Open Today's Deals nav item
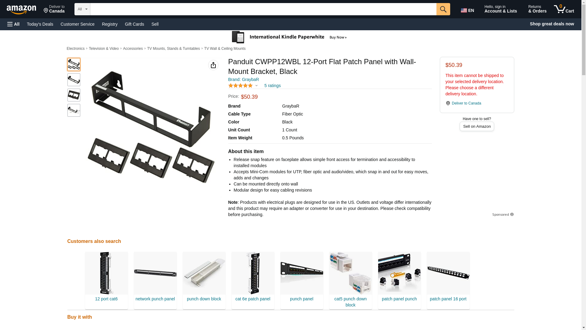 point(40,24)
